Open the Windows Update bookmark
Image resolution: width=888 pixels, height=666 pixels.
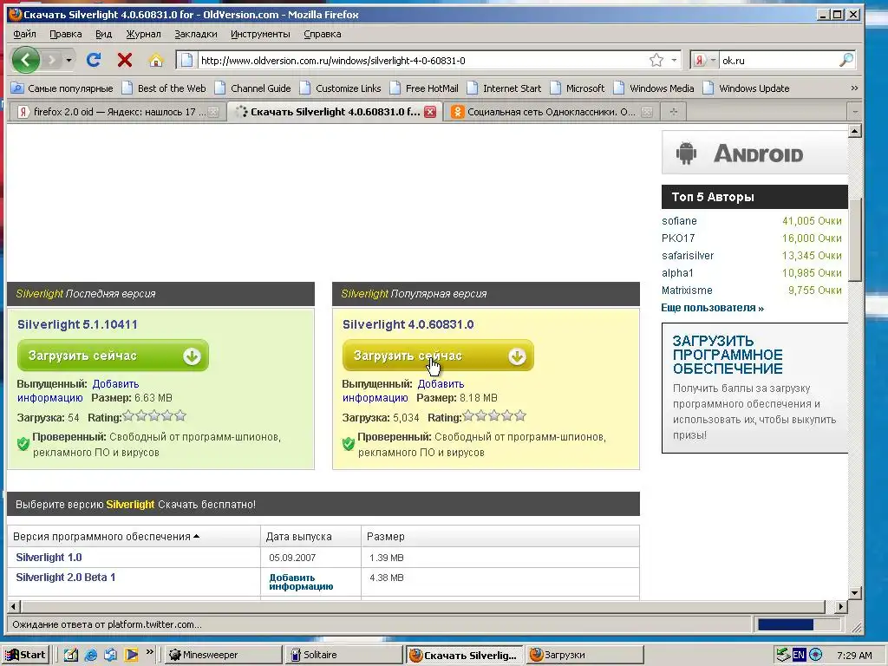pyautogui.click(x=747, y=88)
